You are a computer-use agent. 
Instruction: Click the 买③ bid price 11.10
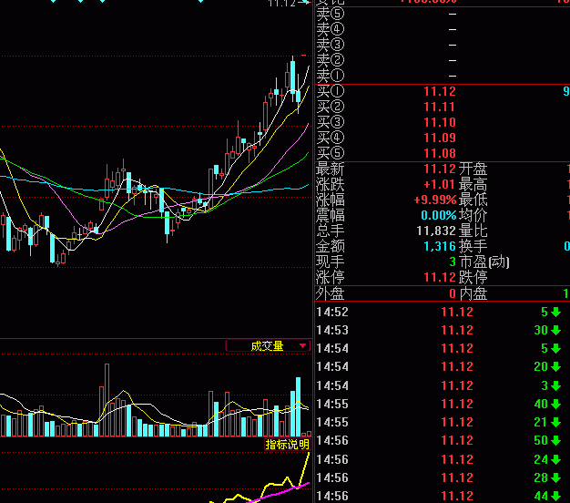[440, 122]
